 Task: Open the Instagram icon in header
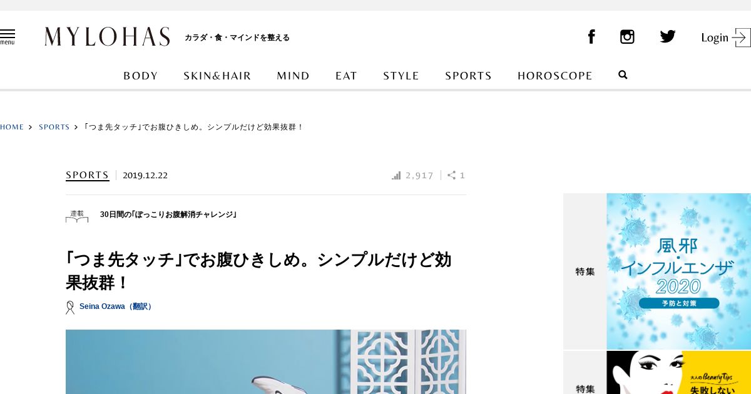627,37
